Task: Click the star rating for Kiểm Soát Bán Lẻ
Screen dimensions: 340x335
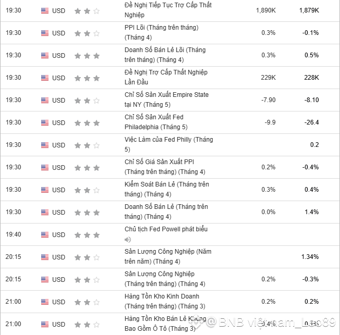Action: pyautogui.click(x=87, y=190)
